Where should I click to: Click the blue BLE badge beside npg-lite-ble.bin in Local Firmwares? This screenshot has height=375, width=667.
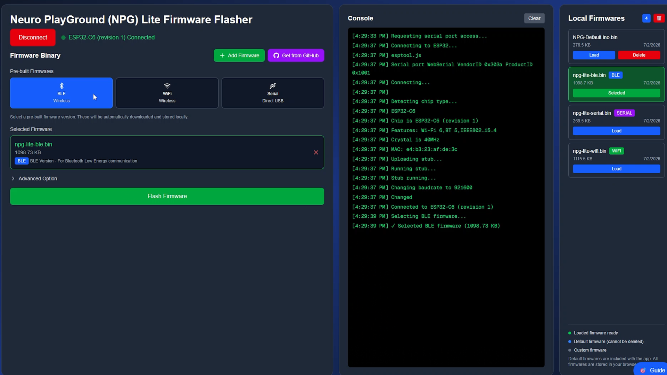click(616, 75)
